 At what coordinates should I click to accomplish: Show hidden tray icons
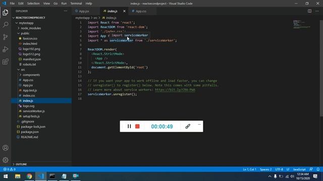pyautogui.click(x=270, y=176)
